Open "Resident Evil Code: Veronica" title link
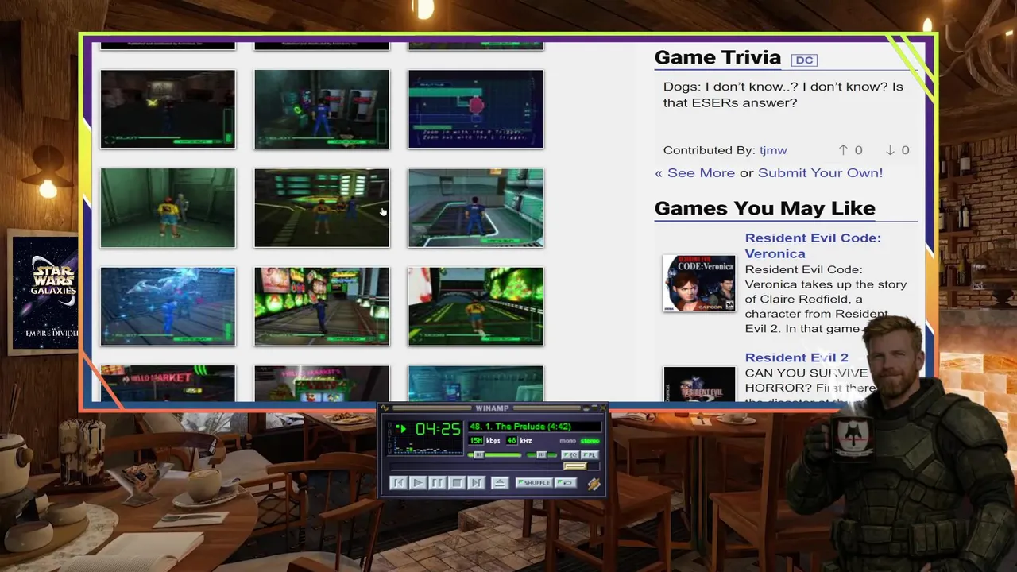This screenshot has height=572, width=1017. (x=813, y=245)
